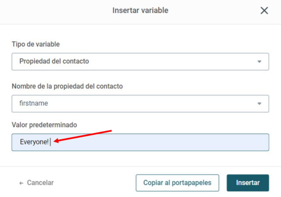This screenshot has height=197, width=281.
Task: Click the text cursor after Everyone!
Action: click(x=50, y=142)
